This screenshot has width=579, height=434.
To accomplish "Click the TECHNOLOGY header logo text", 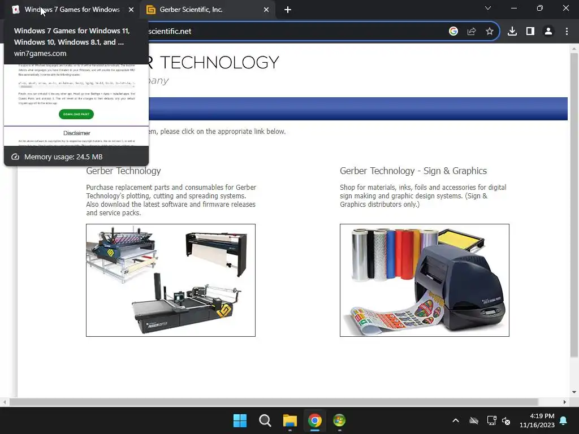I will 219,62.
